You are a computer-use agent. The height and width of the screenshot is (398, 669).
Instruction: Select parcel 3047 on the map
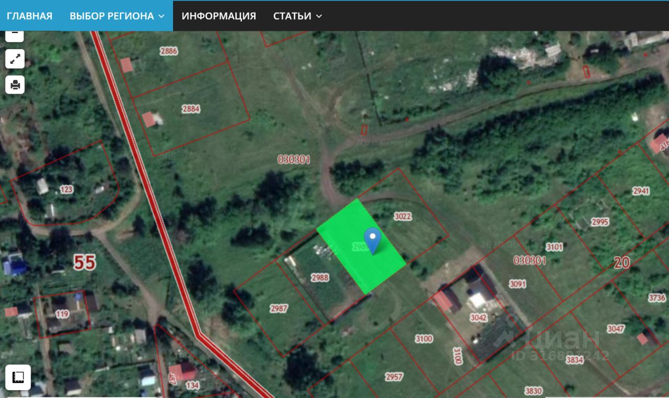click(x=616, y=329)
